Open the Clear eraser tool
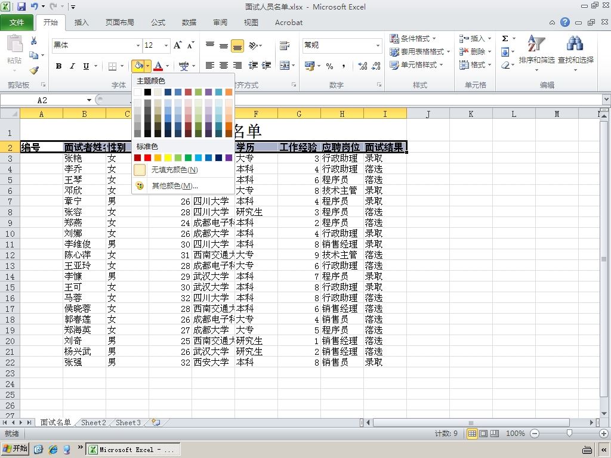 click(x=505, y=65)
